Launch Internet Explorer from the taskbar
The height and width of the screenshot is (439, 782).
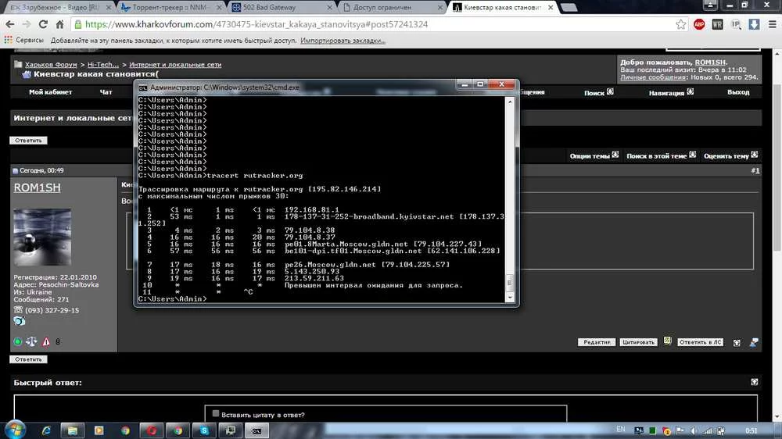[46, 430]
